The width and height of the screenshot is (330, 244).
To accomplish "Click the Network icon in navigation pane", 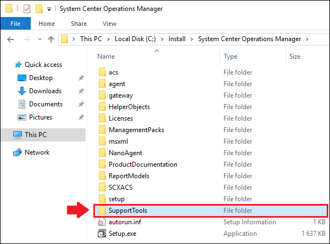I will click(x=17, y=152).
